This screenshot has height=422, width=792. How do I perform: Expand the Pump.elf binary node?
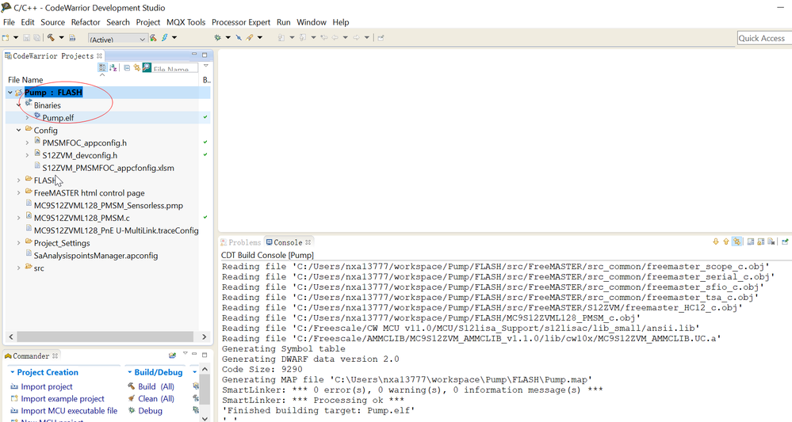(x=27, y=117)
